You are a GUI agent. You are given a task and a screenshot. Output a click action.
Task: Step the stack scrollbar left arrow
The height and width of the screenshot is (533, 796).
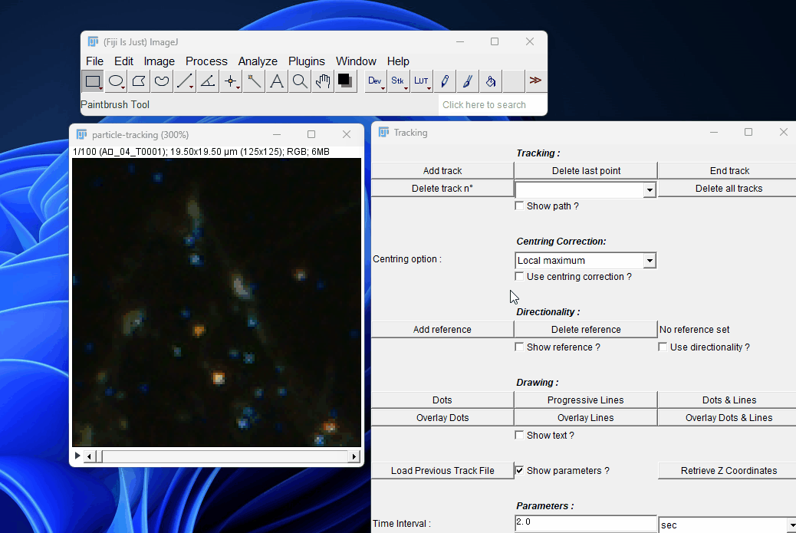coord(90,456)
